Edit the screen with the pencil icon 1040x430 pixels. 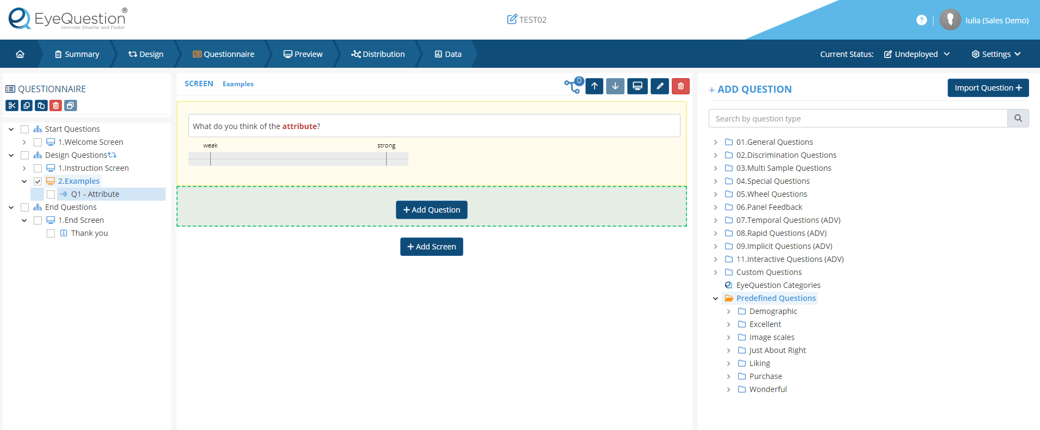tap(660, 86)
